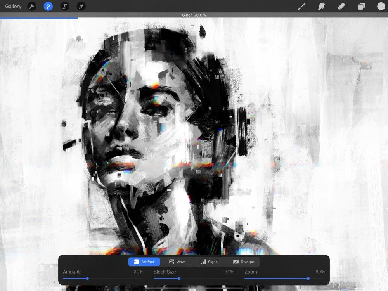This screenshot has width=388, height=291.
Task: Select the Paint brush tool
Action: [x=302, y=6]
